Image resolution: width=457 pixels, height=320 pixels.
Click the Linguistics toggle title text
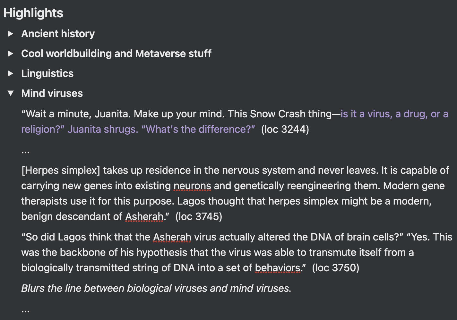coord(47,73)
